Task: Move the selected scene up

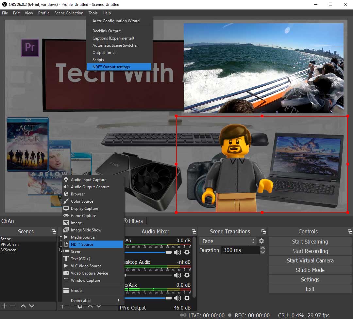Action: pyautogui.click(x=23, y=306)
